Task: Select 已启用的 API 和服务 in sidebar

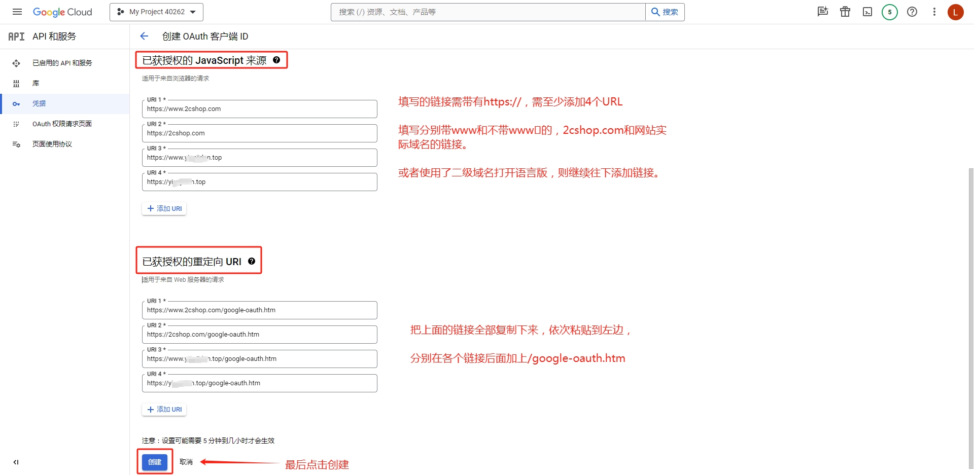Action: pyautogui.click(x=65, y=63)
